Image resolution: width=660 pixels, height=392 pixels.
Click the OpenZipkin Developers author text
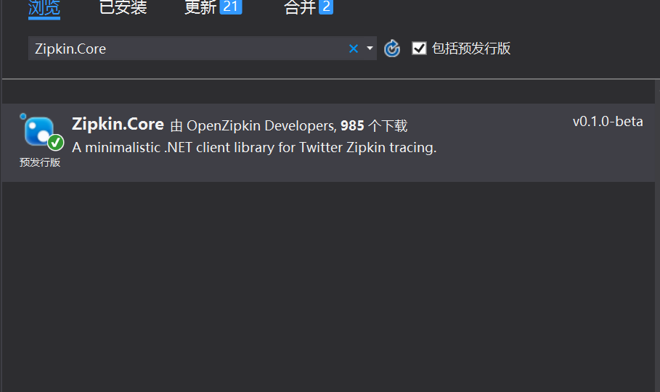[261, 125]
